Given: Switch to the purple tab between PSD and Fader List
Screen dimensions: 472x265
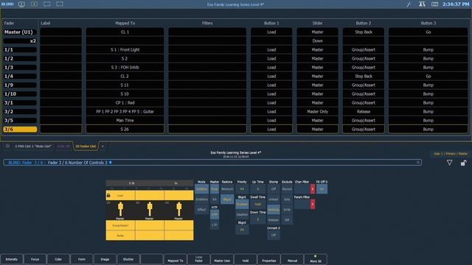Looking at the screenshot, I should click(63, 146).
